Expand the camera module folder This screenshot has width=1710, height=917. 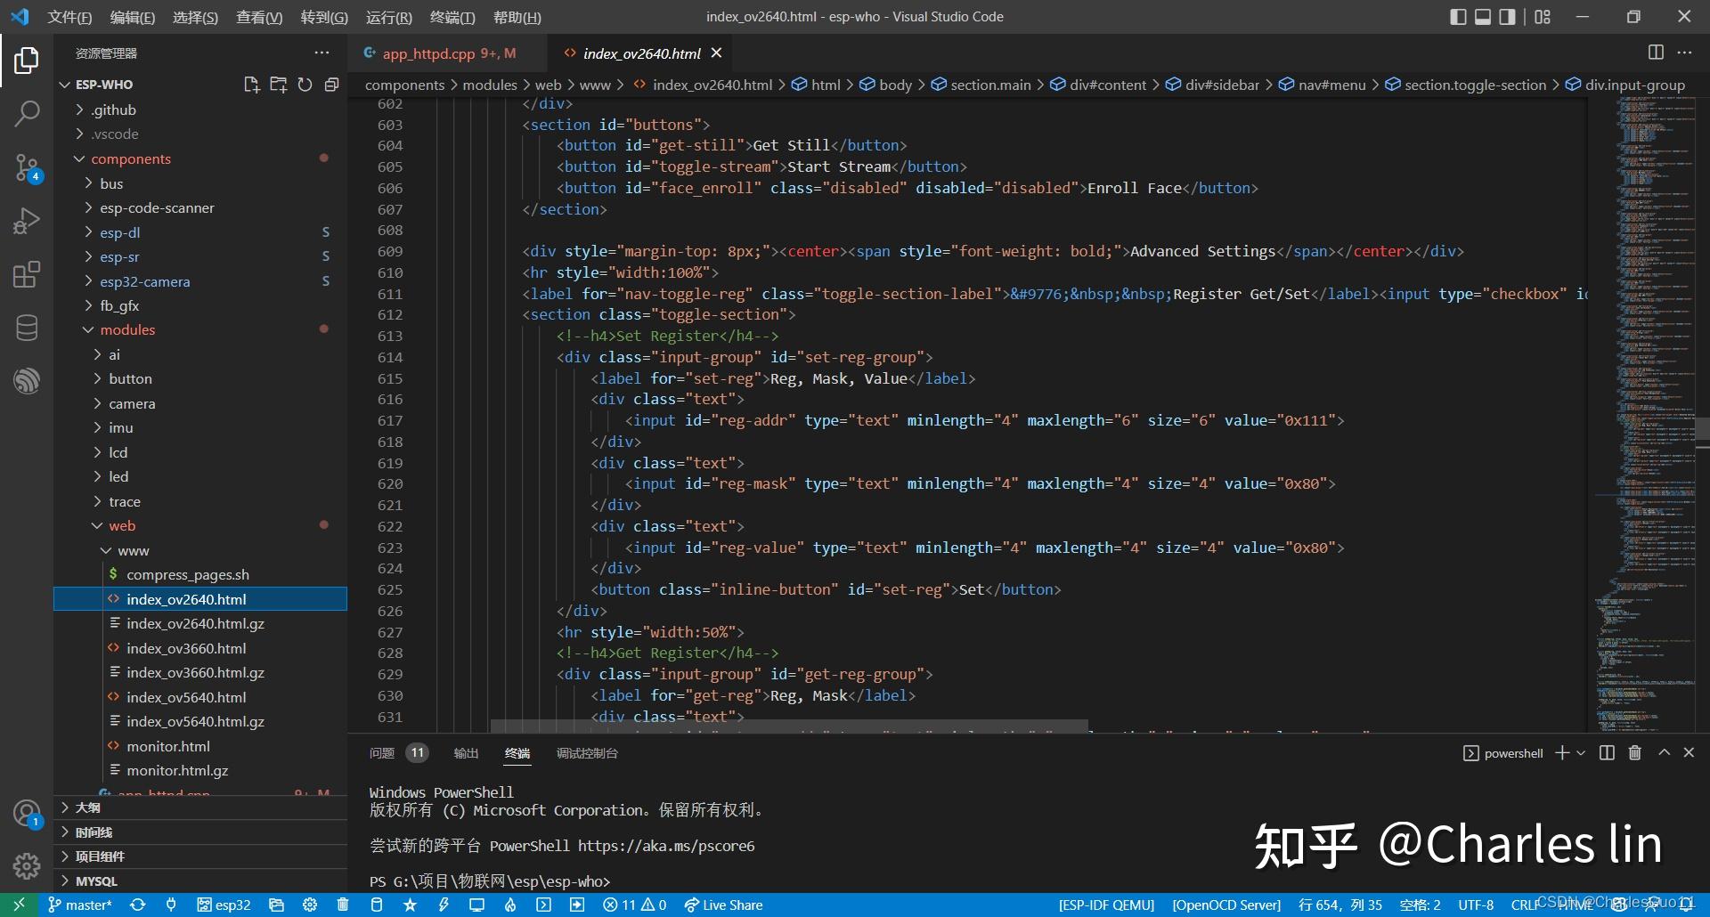tap(133, 403)
